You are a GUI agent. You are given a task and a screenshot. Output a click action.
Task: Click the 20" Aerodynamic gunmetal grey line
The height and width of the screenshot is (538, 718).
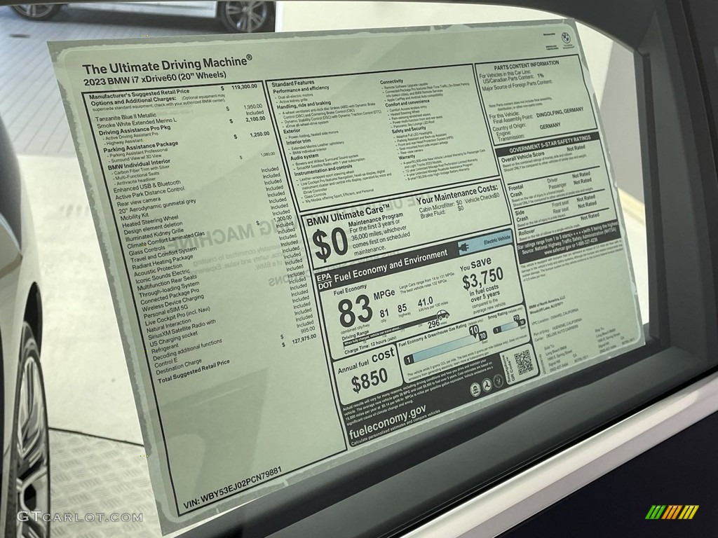(x=157, y=206)
